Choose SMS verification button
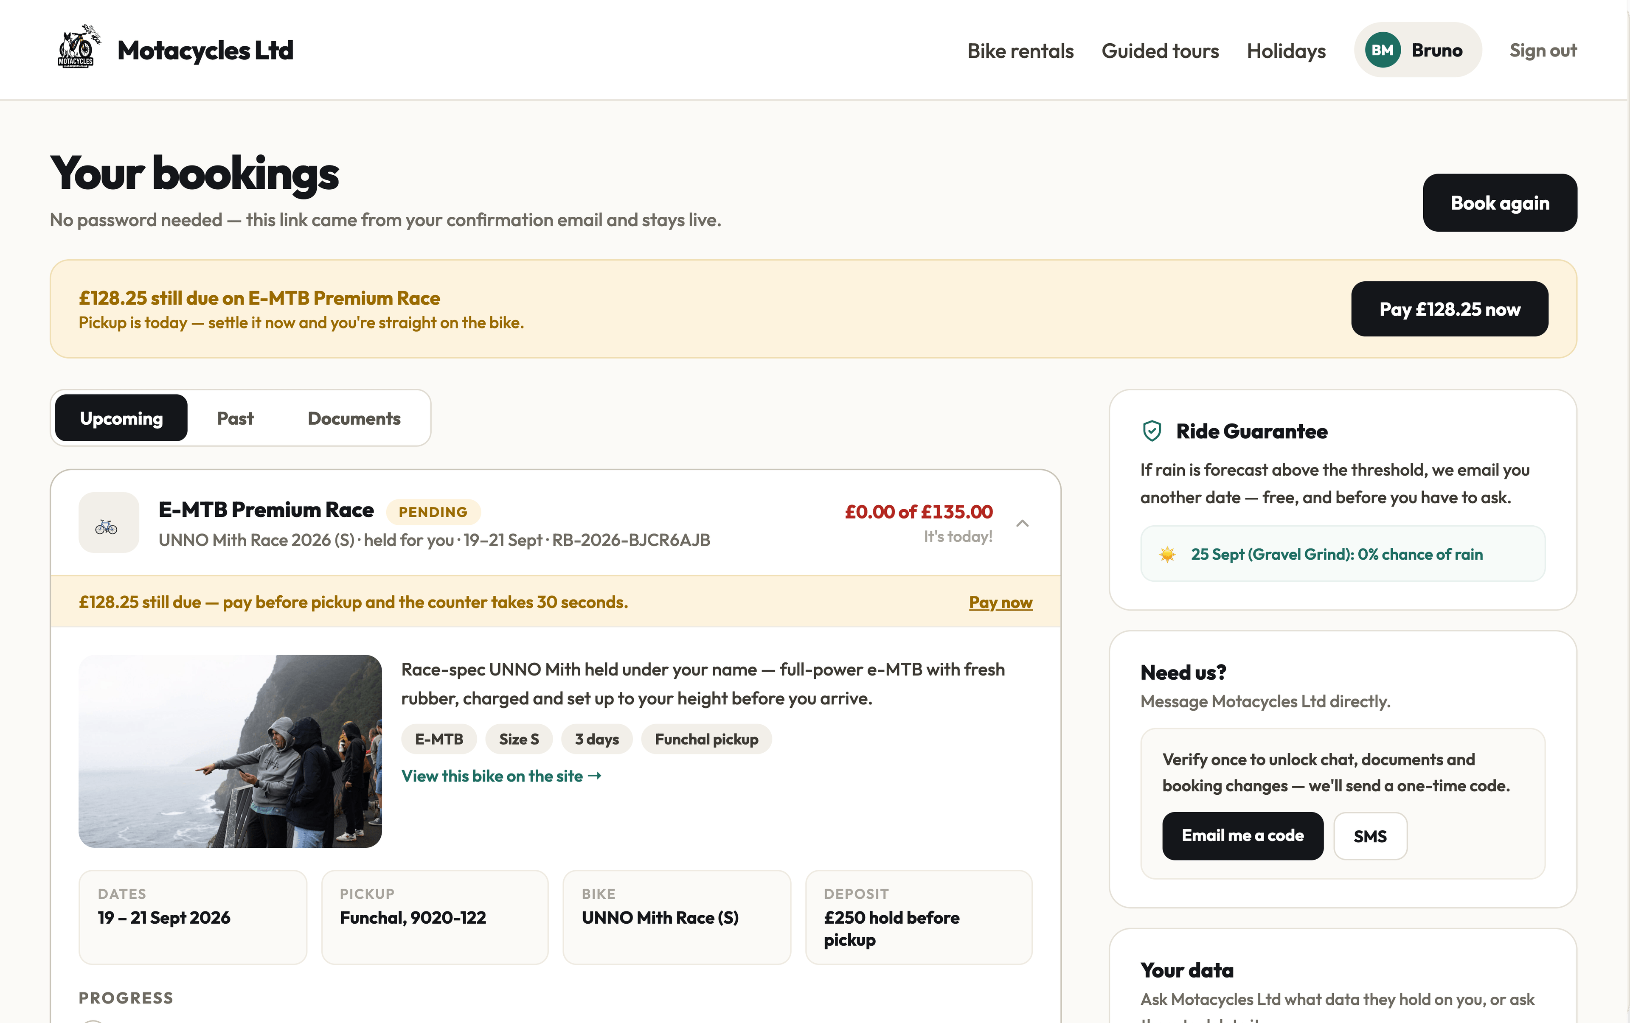1630x1023 pixels. (1370, 835)
